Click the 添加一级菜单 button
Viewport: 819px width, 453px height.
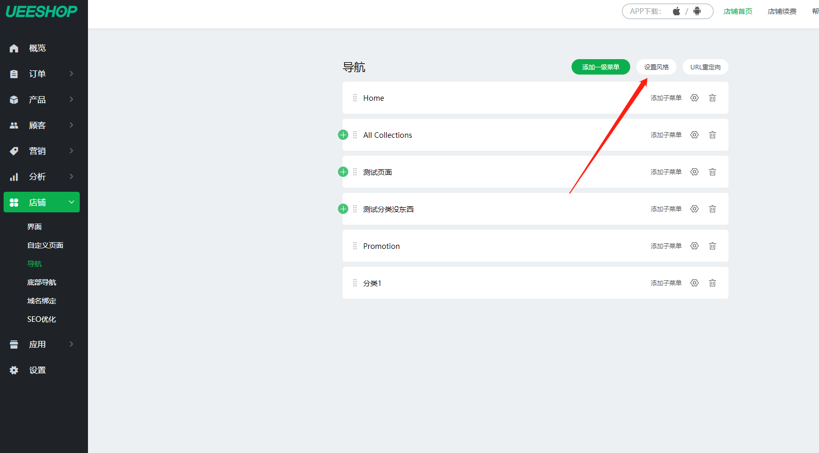pos(600,67)
